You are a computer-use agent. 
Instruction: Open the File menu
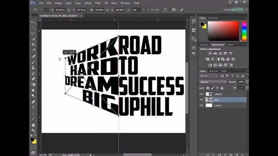pyautogui.click(x=41, y=3)
